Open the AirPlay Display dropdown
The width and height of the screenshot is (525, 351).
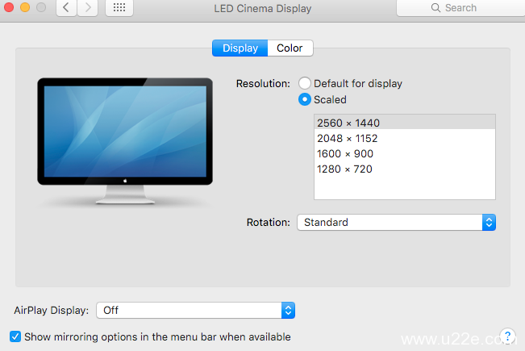coord(195,311)
